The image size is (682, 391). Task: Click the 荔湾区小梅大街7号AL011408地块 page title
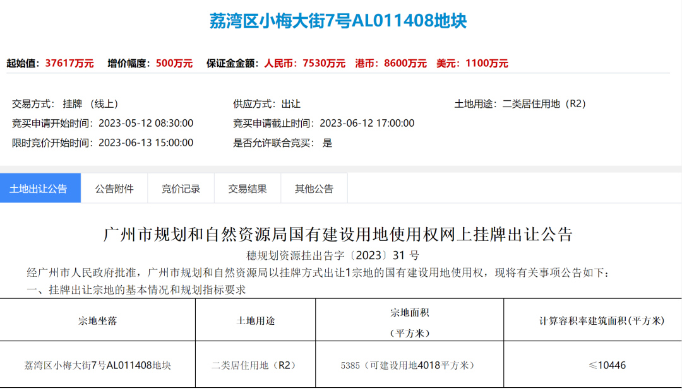click(341, 19)
